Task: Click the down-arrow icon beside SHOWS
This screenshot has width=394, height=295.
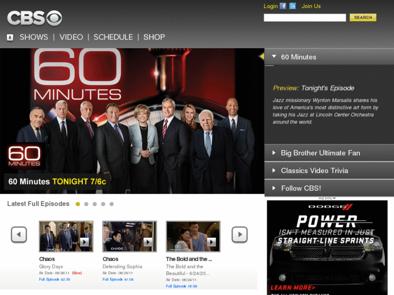Action: [10, 37]
